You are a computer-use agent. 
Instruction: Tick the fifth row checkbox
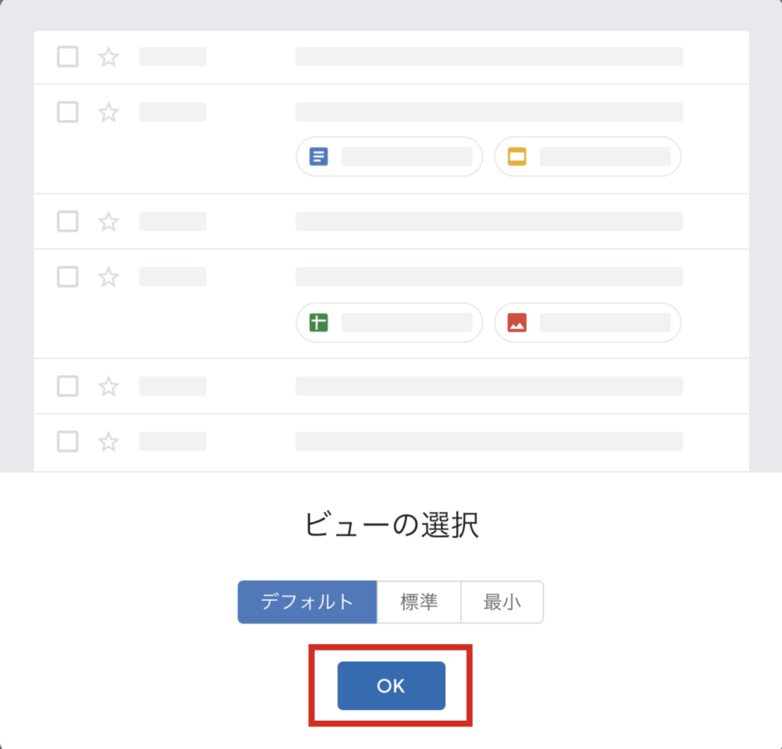pyautogui.click(x=68, y=387)
